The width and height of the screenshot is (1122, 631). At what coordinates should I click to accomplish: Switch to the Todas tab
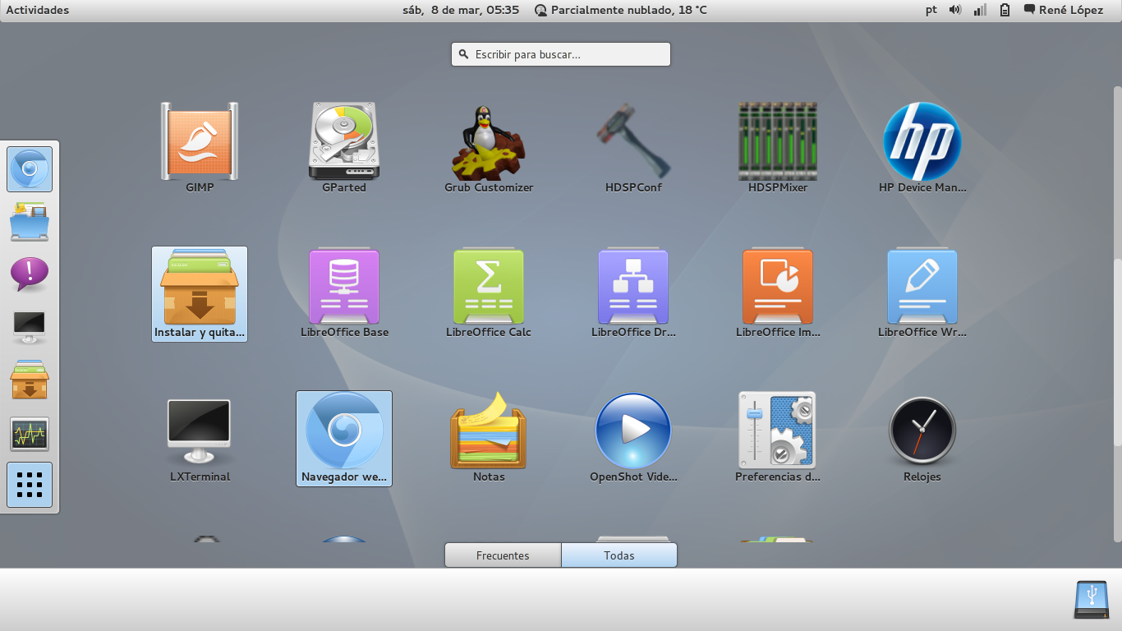point(619,555)
